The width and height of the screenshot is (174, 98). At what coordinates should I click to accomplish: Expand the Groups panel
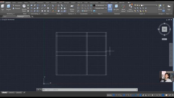(x=161, y=14)
